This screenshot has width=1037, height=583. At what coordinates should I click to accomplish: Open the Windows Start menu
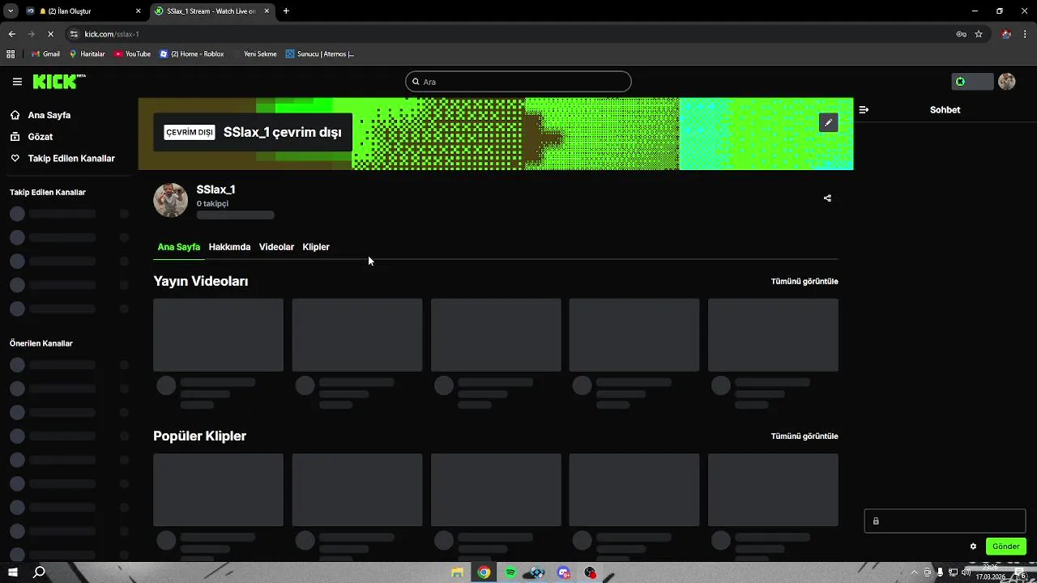click(x=13, y=572)
